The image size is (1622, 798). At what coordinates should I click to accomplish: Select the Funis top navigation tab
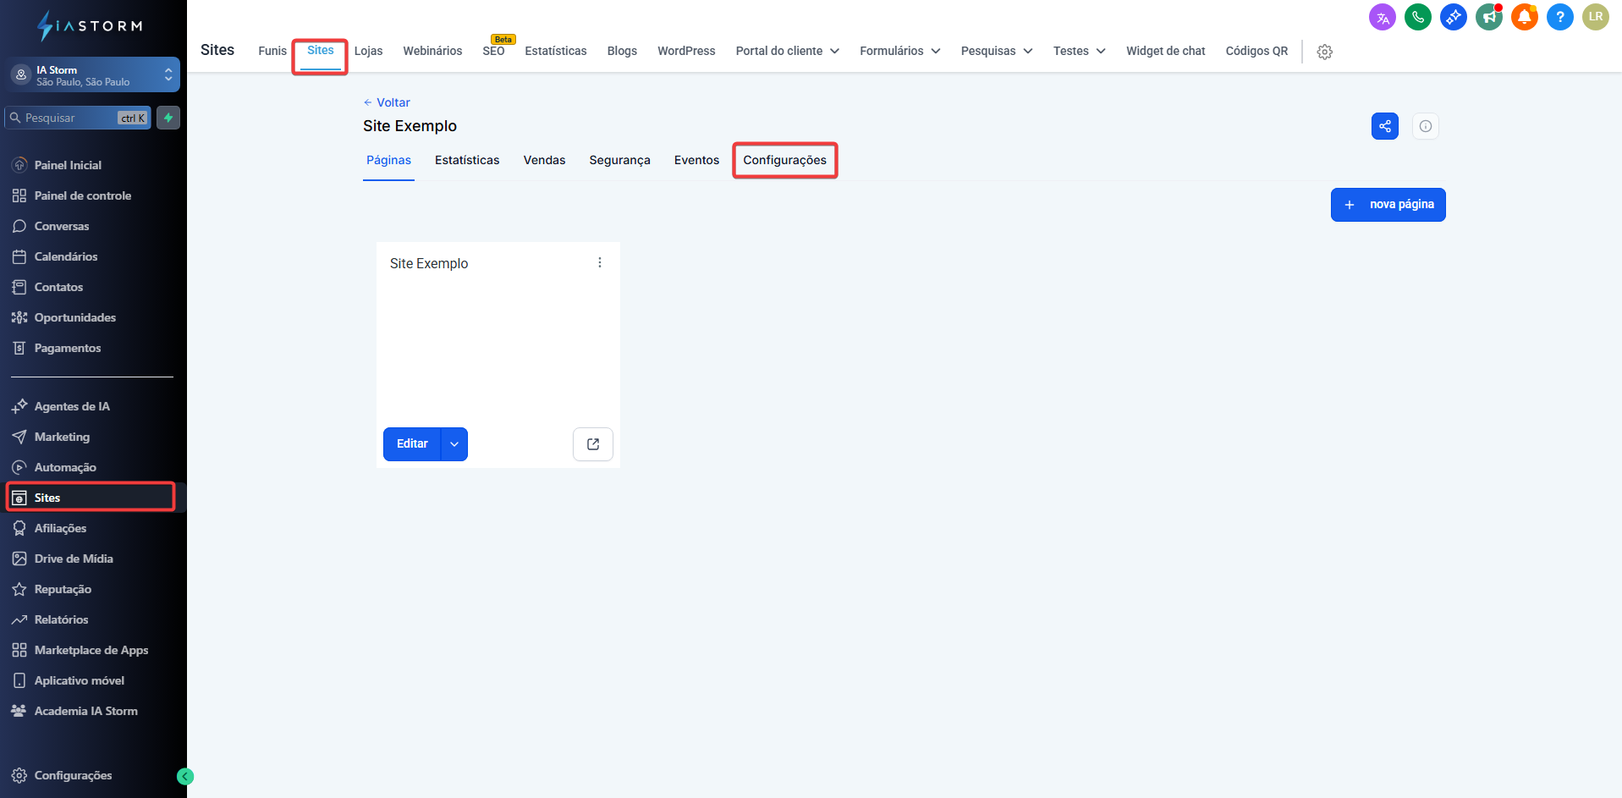click(x=272, y=52)
